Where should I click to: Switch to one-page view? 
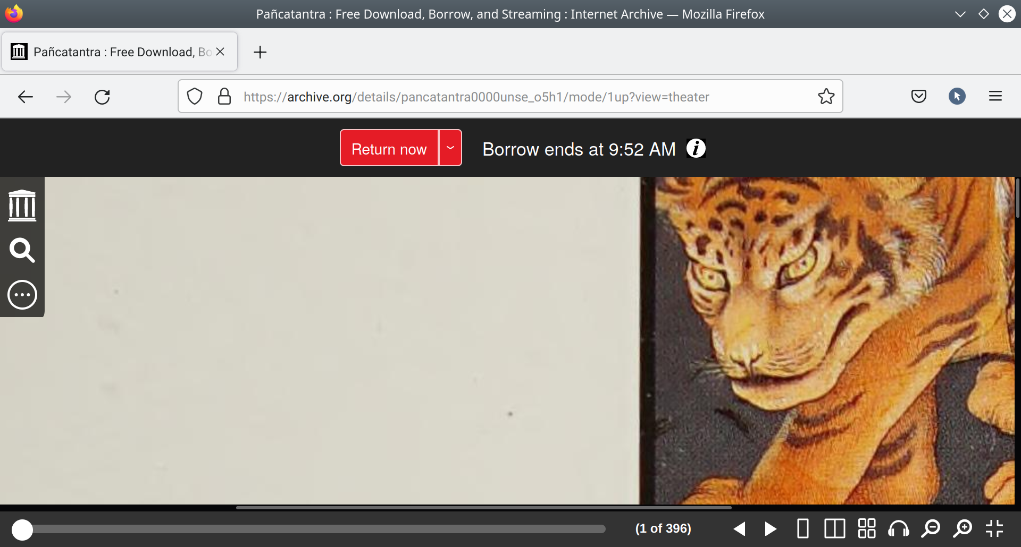[803, 529]
